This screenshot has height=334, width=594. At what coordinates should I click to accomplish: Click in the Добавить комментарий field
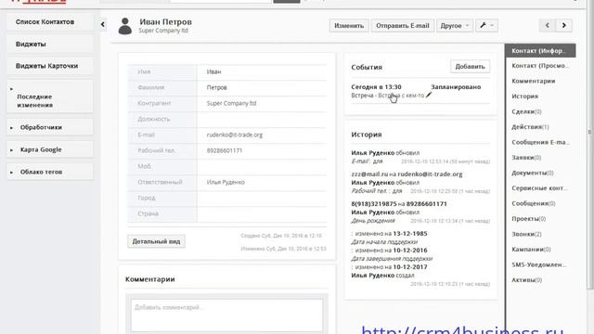[x=226, y=315]
